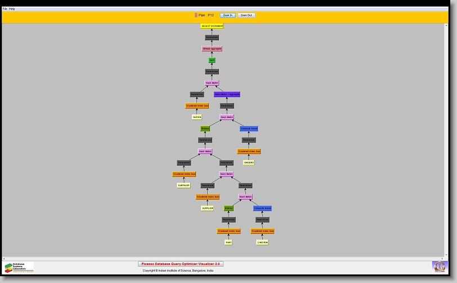457x283 pixels.
Task: Click the institute emblem at bottom right
Action: pyautogui.click(x=438, y=266)
